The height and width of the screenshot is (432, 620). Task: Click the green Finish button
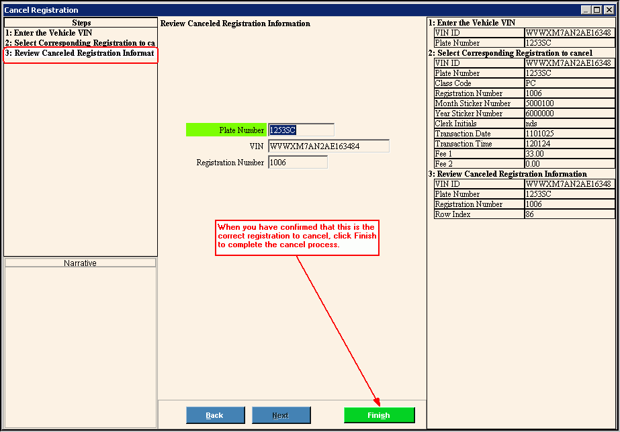click(x=378, y=415)
